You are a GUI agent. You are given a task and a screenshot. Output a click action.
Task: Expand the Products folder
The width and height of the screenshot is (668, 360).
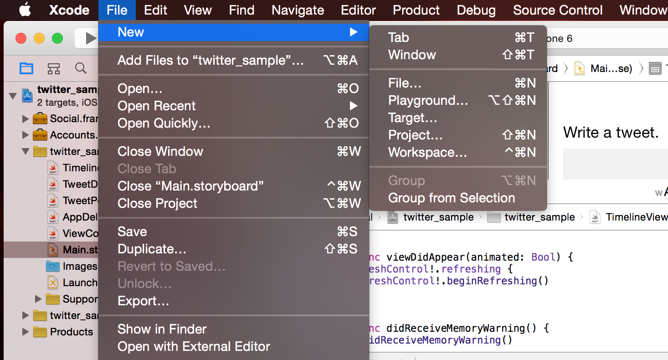pos(26,332)
